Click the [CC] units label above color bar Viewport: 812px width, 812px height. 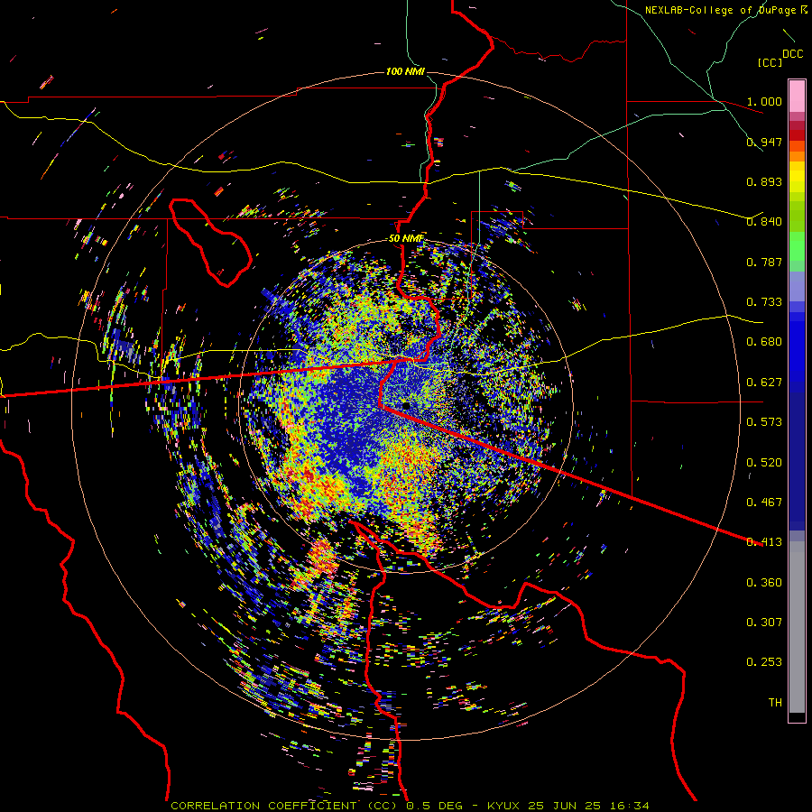[x=770, y=62]
